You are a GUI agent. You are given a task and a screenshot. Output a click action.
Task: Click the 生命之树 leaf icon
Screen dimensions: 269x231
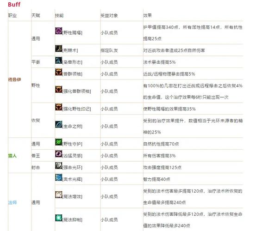click(58, 124)
